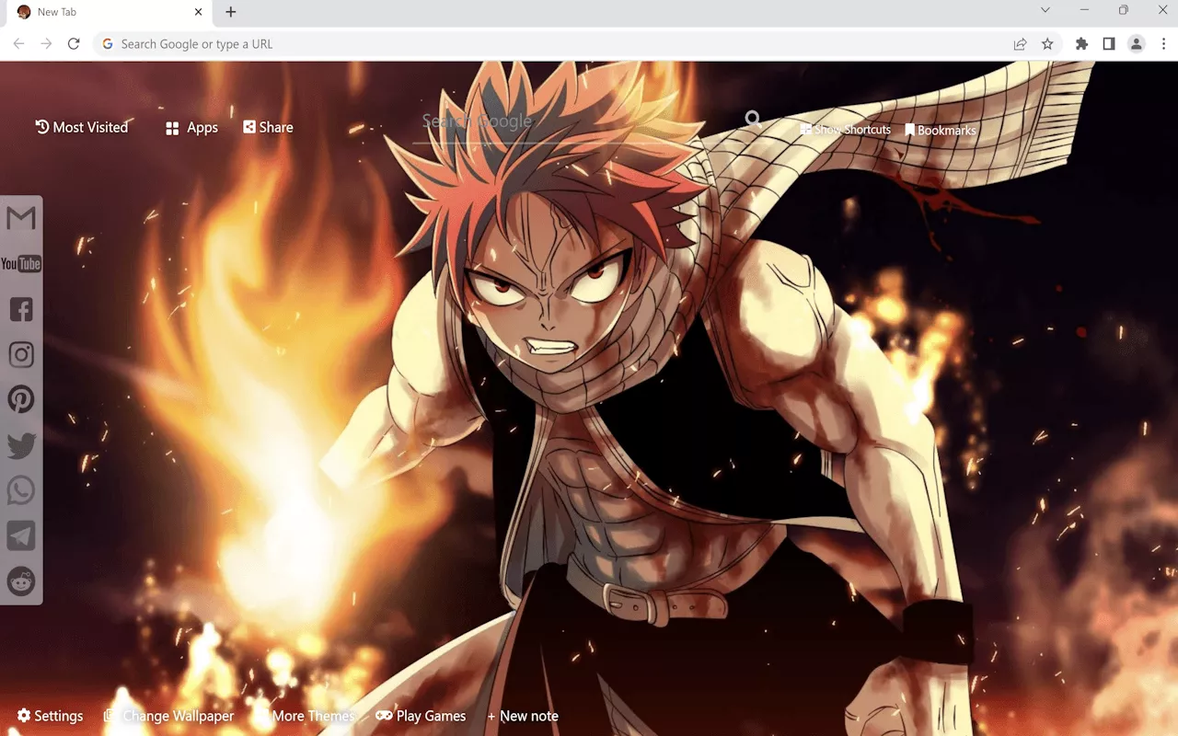Open Reddit from the sidebar
Viewport: 1178px width, 736px height.
tap(21, 581)
